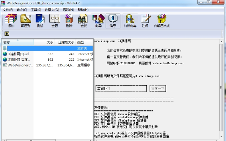Click the IT猫扑网(1).url globe icon

tap(5, 54)
